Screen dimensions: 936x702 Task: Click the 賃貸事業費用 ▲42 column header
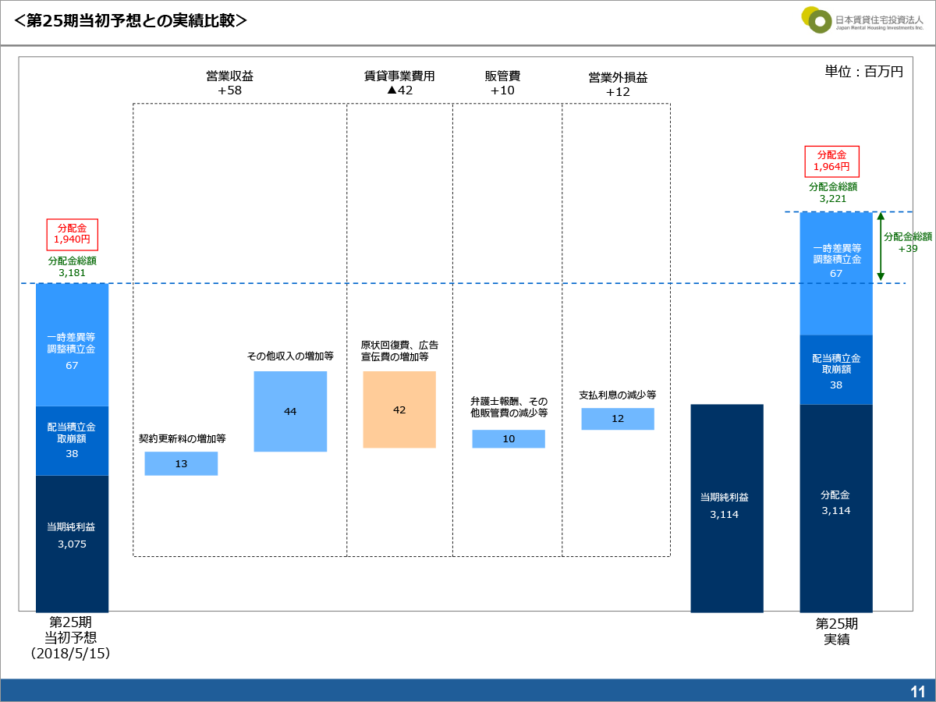[399, 83]
